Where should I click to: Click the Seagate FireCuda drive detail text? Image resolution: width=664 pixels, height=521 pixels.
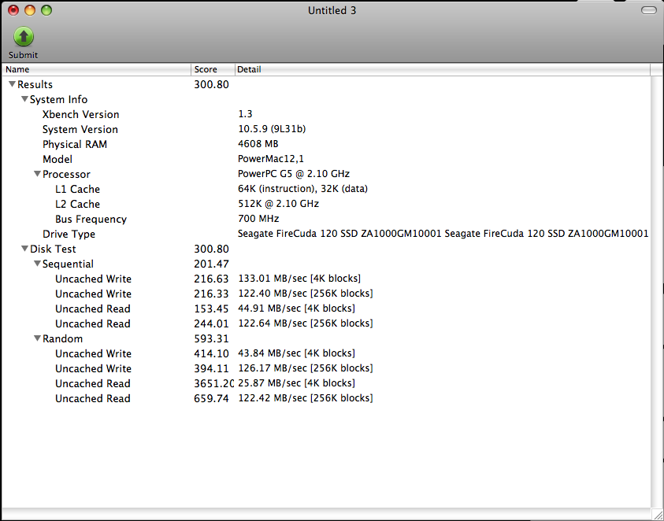(x=443, y=234)
